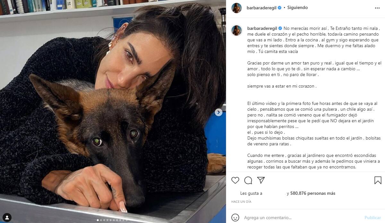This screenshot has height=223, width=385.
Task: Open profile picture beside the caption
Action: pyautogui.click(x=236, y=30)
